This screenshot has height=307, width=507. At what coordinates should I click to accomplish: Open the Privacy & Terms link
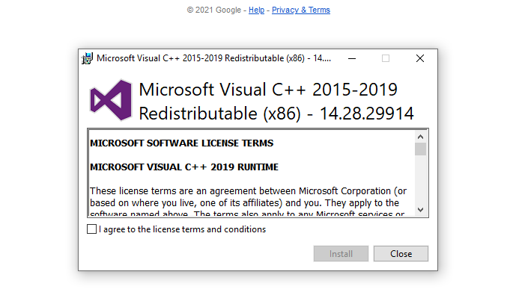pos(301,10)
